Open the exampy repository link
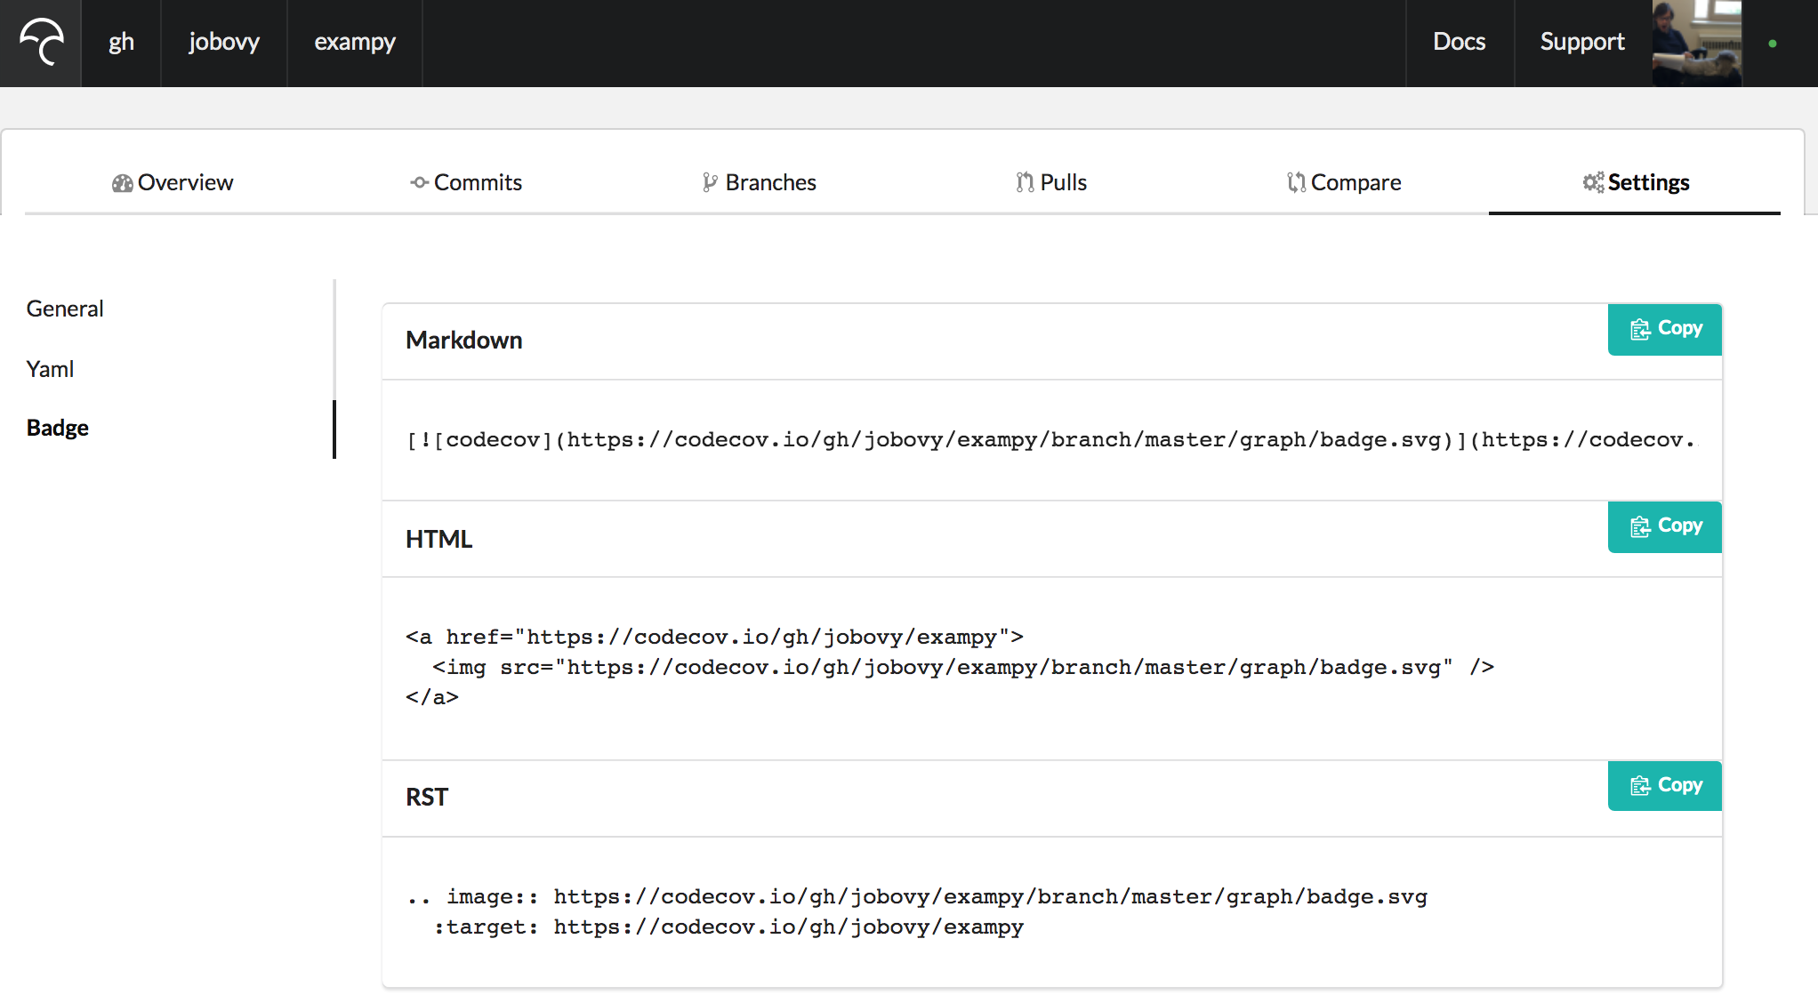The height and width of the screenshot is (1003, 1818). 355,42
